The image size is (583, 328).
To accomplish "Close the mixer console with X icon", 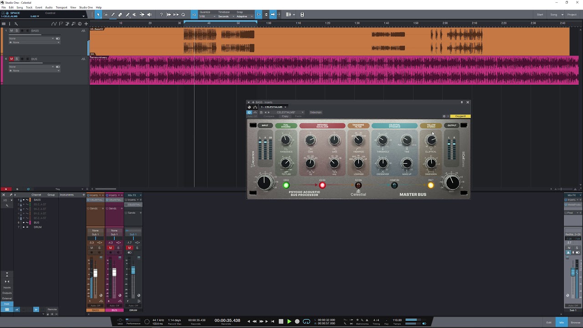I will 3,195.
